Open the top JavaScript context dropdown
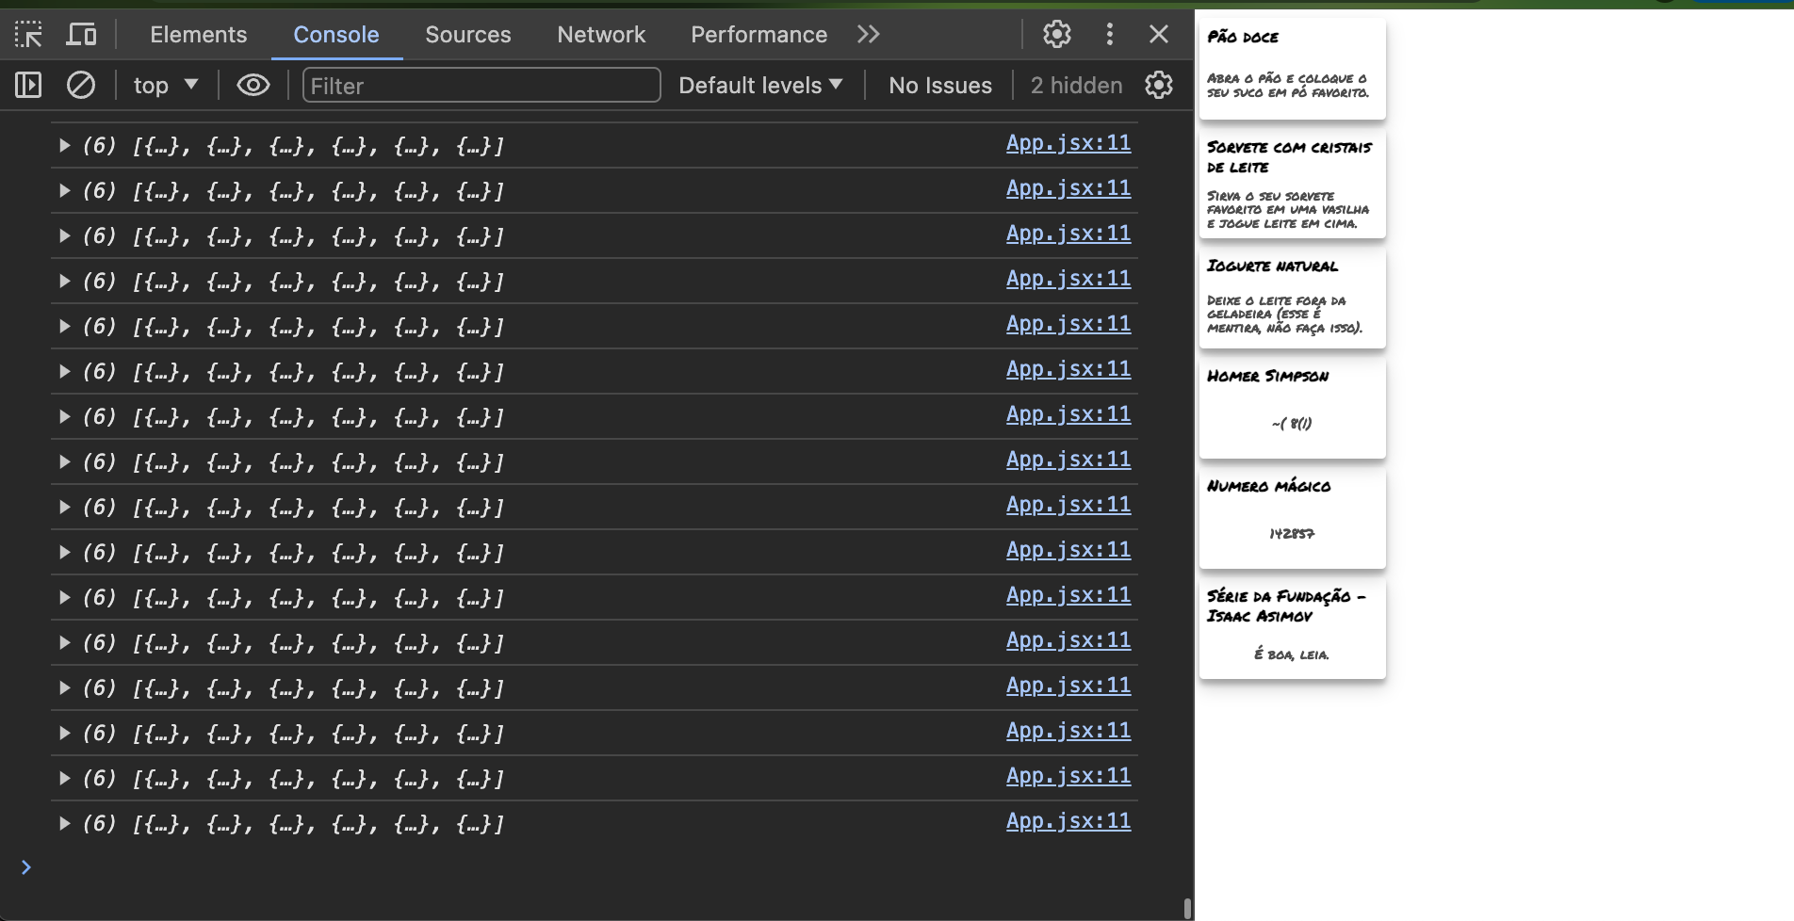Screen dimensions: 1794x921 (166, 86)
